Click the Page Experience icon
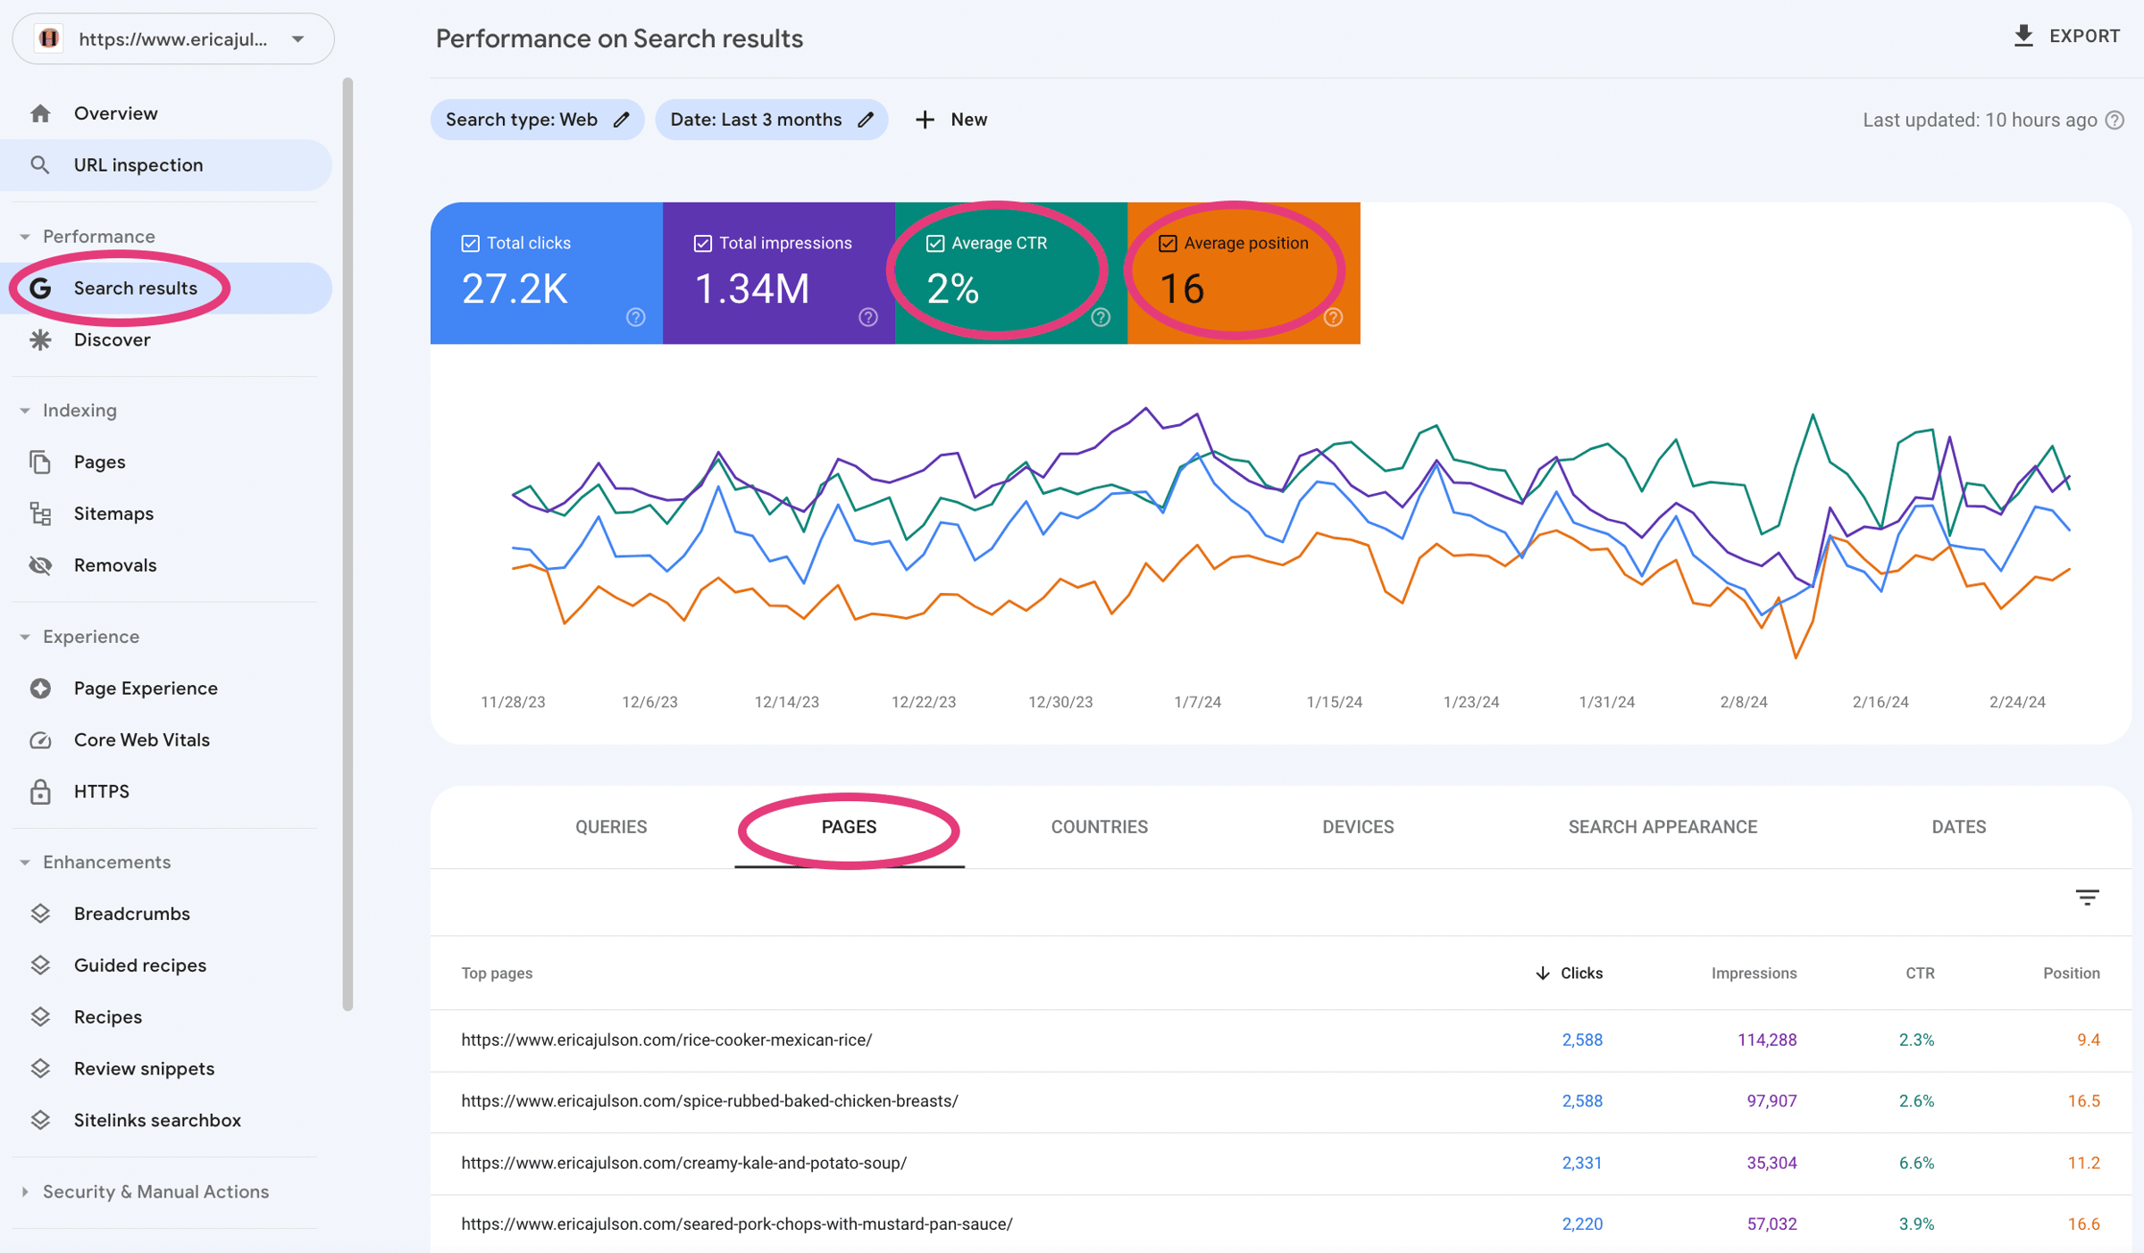Screen dimensions: 2144x1253 click(40, 689)
